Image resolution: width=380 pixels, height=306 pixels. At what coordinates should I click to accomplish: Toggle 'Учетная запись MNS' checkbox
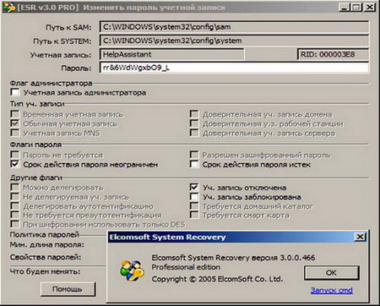pyautogui.click(x=15, y=133)
